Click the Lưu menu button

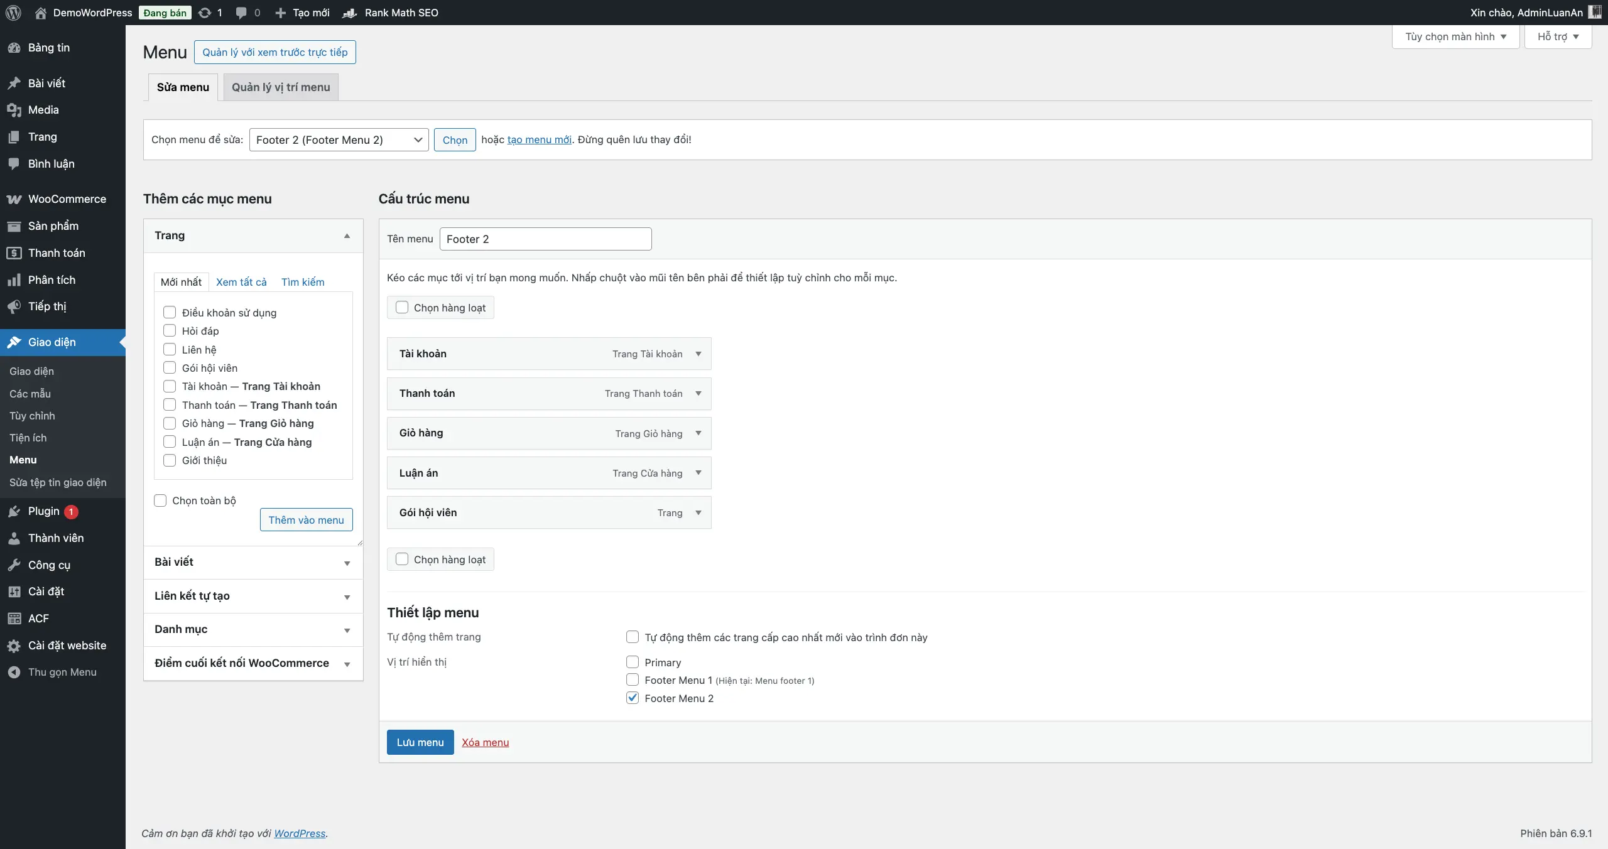(420, 742)
